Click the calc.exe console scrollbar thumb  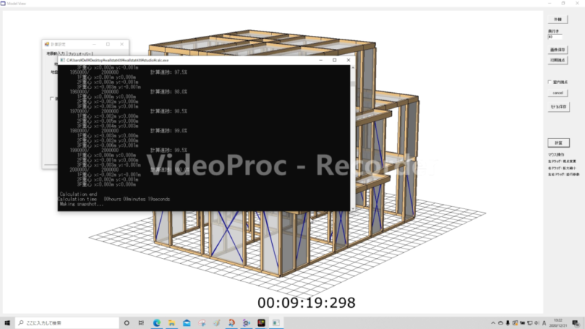click(x=353, y=84)
